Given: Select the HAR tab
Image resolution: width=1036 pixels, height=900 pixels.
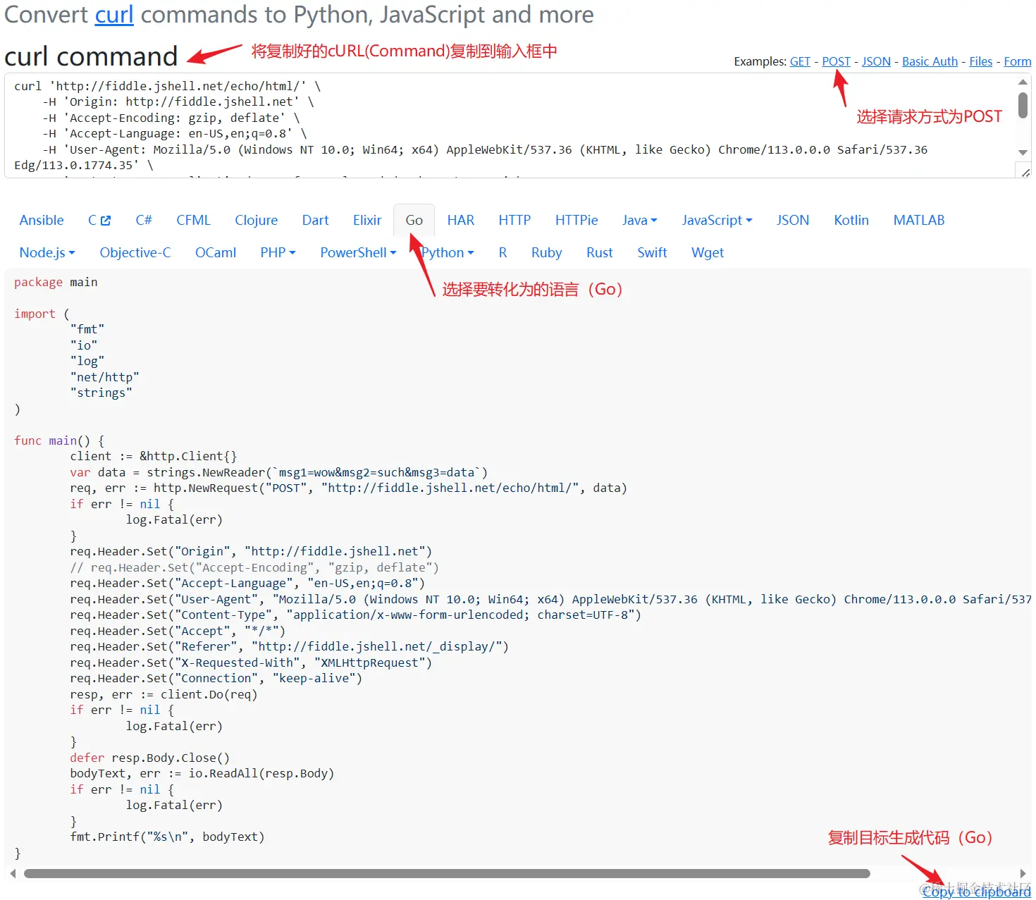Looking at the screenshot, I should 461,221.
